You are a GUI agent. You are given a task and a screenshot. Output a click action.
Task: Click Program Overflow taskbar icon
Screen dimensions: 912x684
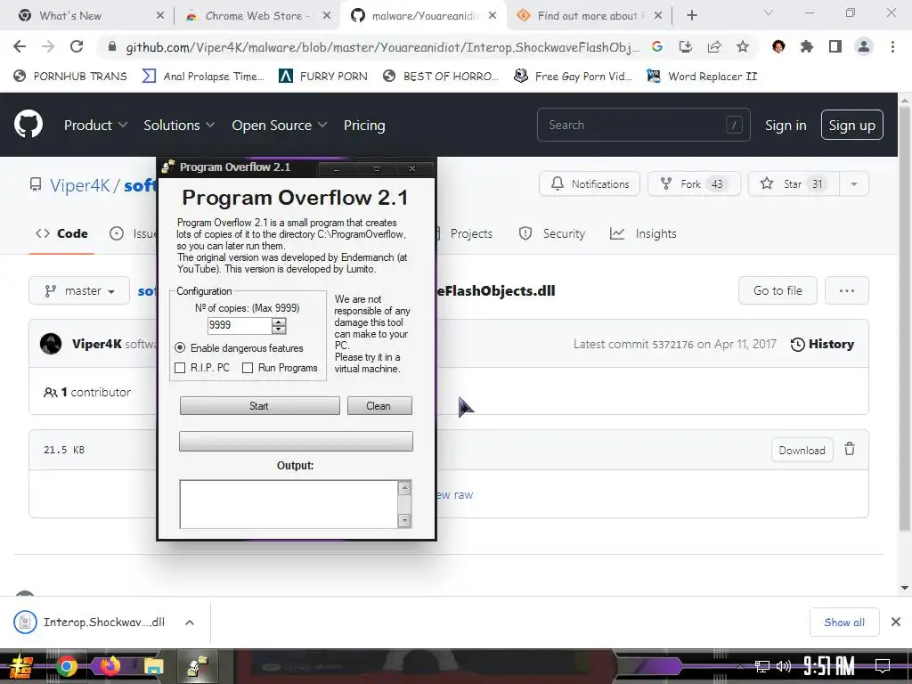click(198, 666)
